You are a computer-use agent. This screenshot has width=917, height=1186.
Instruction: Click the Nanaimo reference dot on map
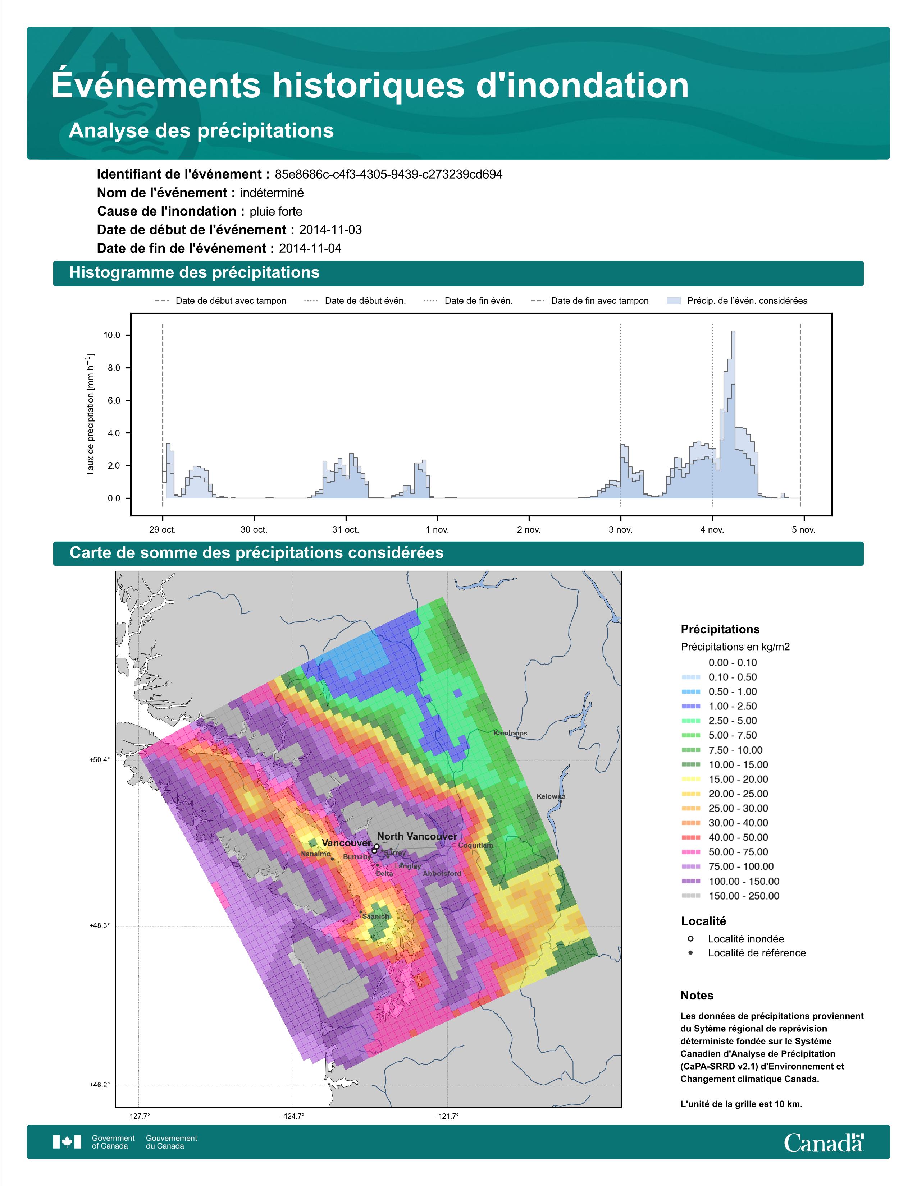(333, 859)
